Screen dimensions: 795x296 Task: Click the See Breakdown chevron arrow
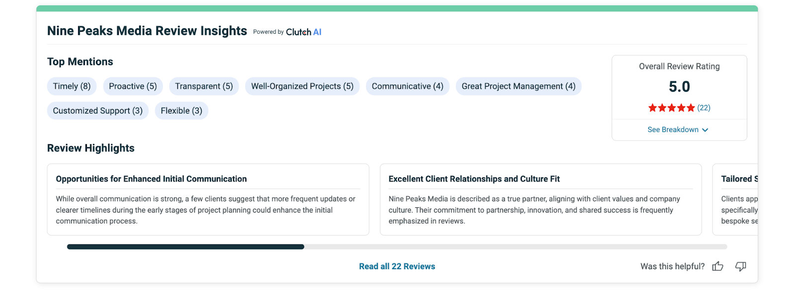tap(705, 130)
